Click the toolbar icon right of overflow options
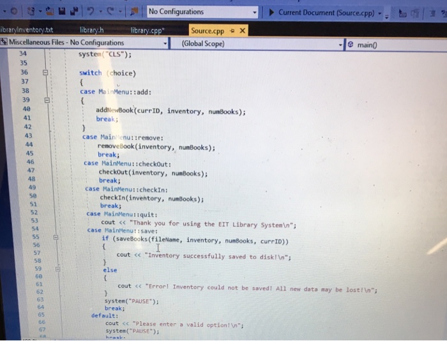This screenshot has height=341, width=447. (x=402, y=13)
